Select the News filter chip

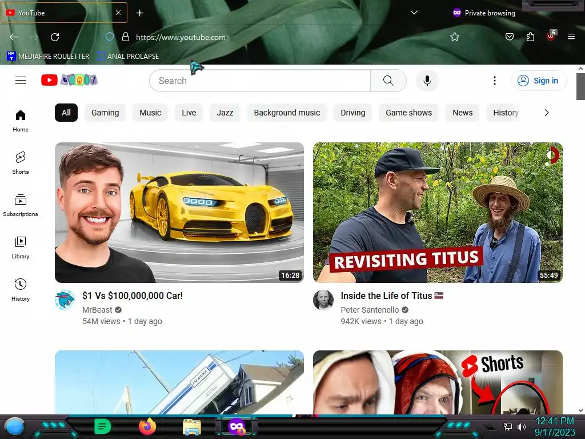point(463,113)
